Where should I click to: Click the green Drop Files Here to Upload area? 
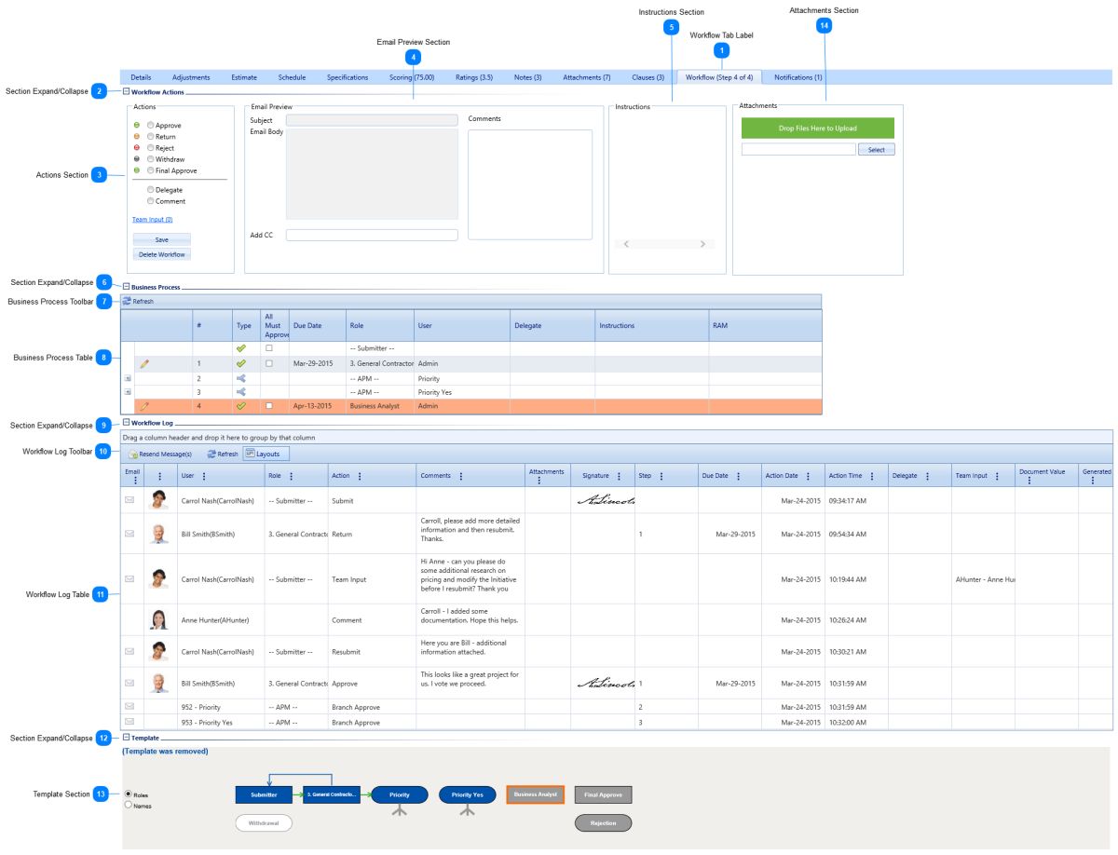pyautogui.click(x=817, y=129)
